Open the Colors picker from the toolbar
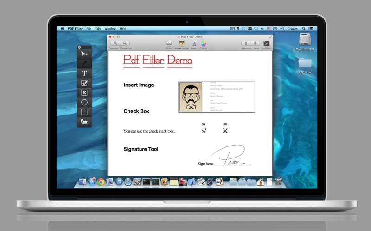The height and width of the screenshot is (231, 371). coord(204,43)
